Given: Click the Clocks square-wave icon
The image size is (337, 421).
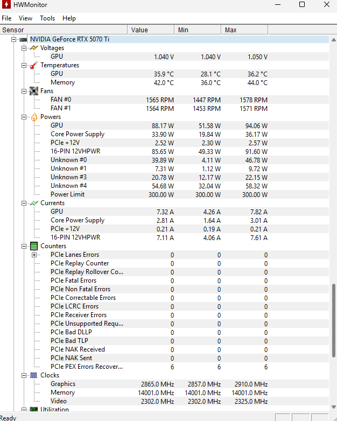Looking at the screenshot, I should pyautogui.click(x=33, y=375).
